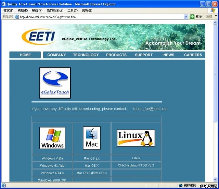Open the Windows NT4.0 driver link

coord(52,173)
